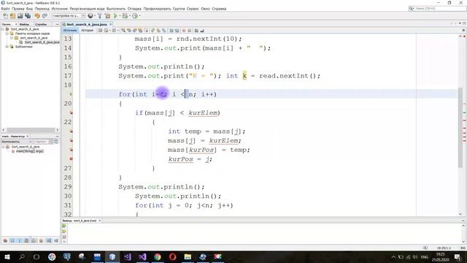Image resolution: width=467 pixels, height=263 pixels.
Task: Click the New Project toolbar icon
Action: (x=13, y=16)
